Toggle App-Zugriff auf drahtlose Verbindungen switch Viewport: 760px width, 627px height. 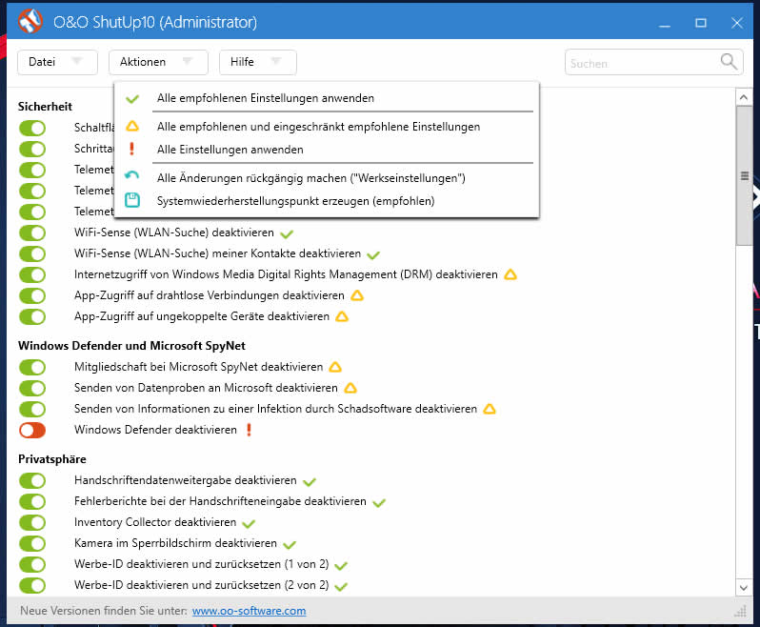pos(32,295)
